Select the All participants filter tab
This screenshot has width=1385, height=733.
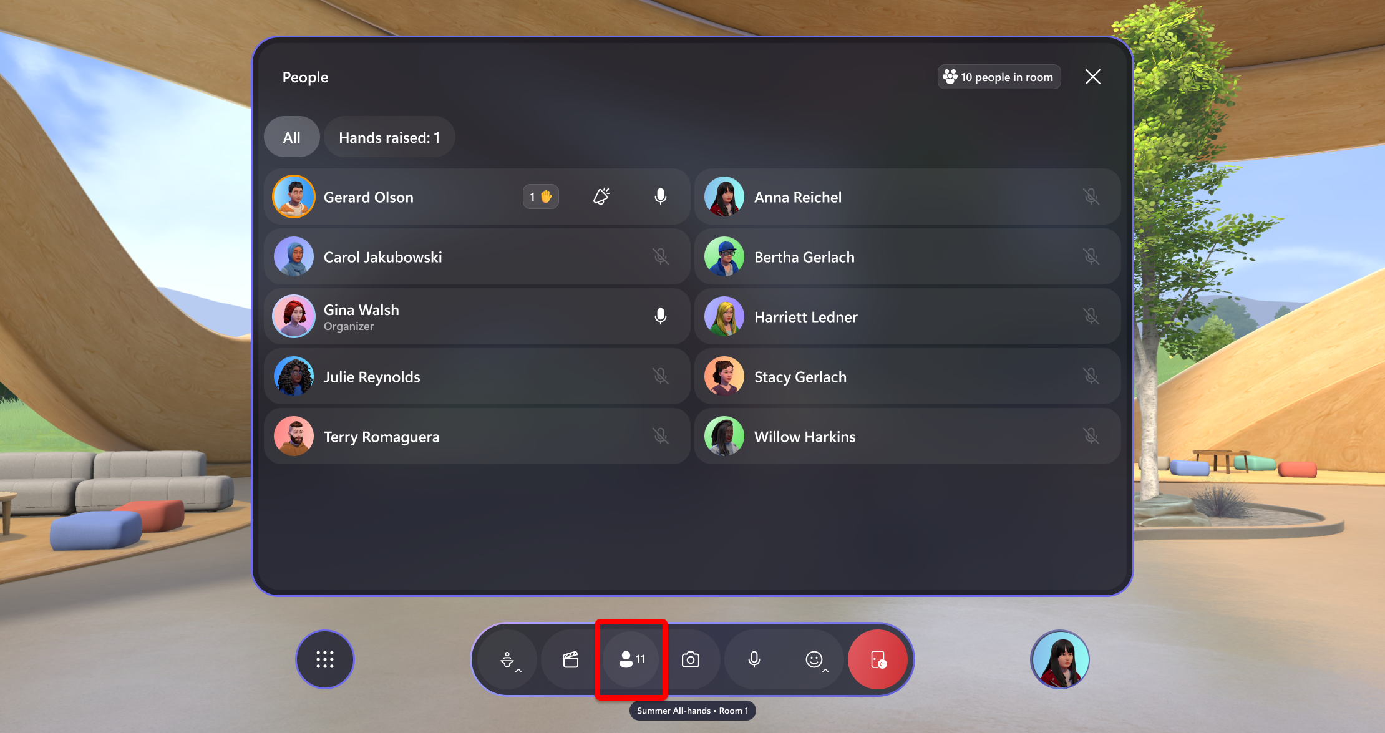292,137
